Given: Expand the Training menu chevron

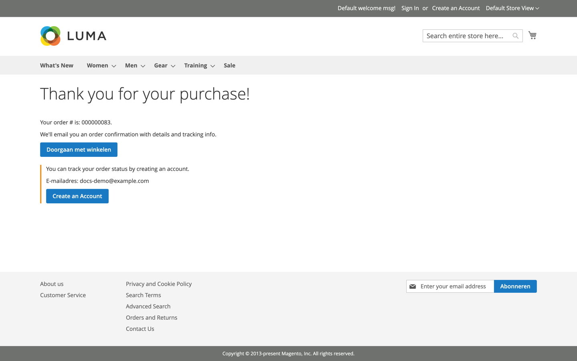Looking at the screenshot, I should pyautogui.click(x=213, y=66).
